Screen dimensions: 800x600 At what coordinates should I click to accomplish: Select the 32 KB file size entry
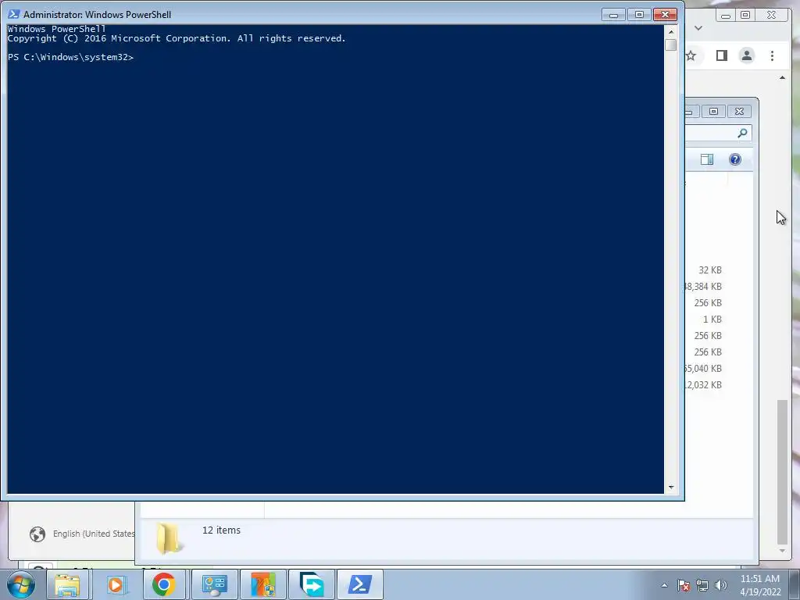pyautogui.click(x=709, y=270)
